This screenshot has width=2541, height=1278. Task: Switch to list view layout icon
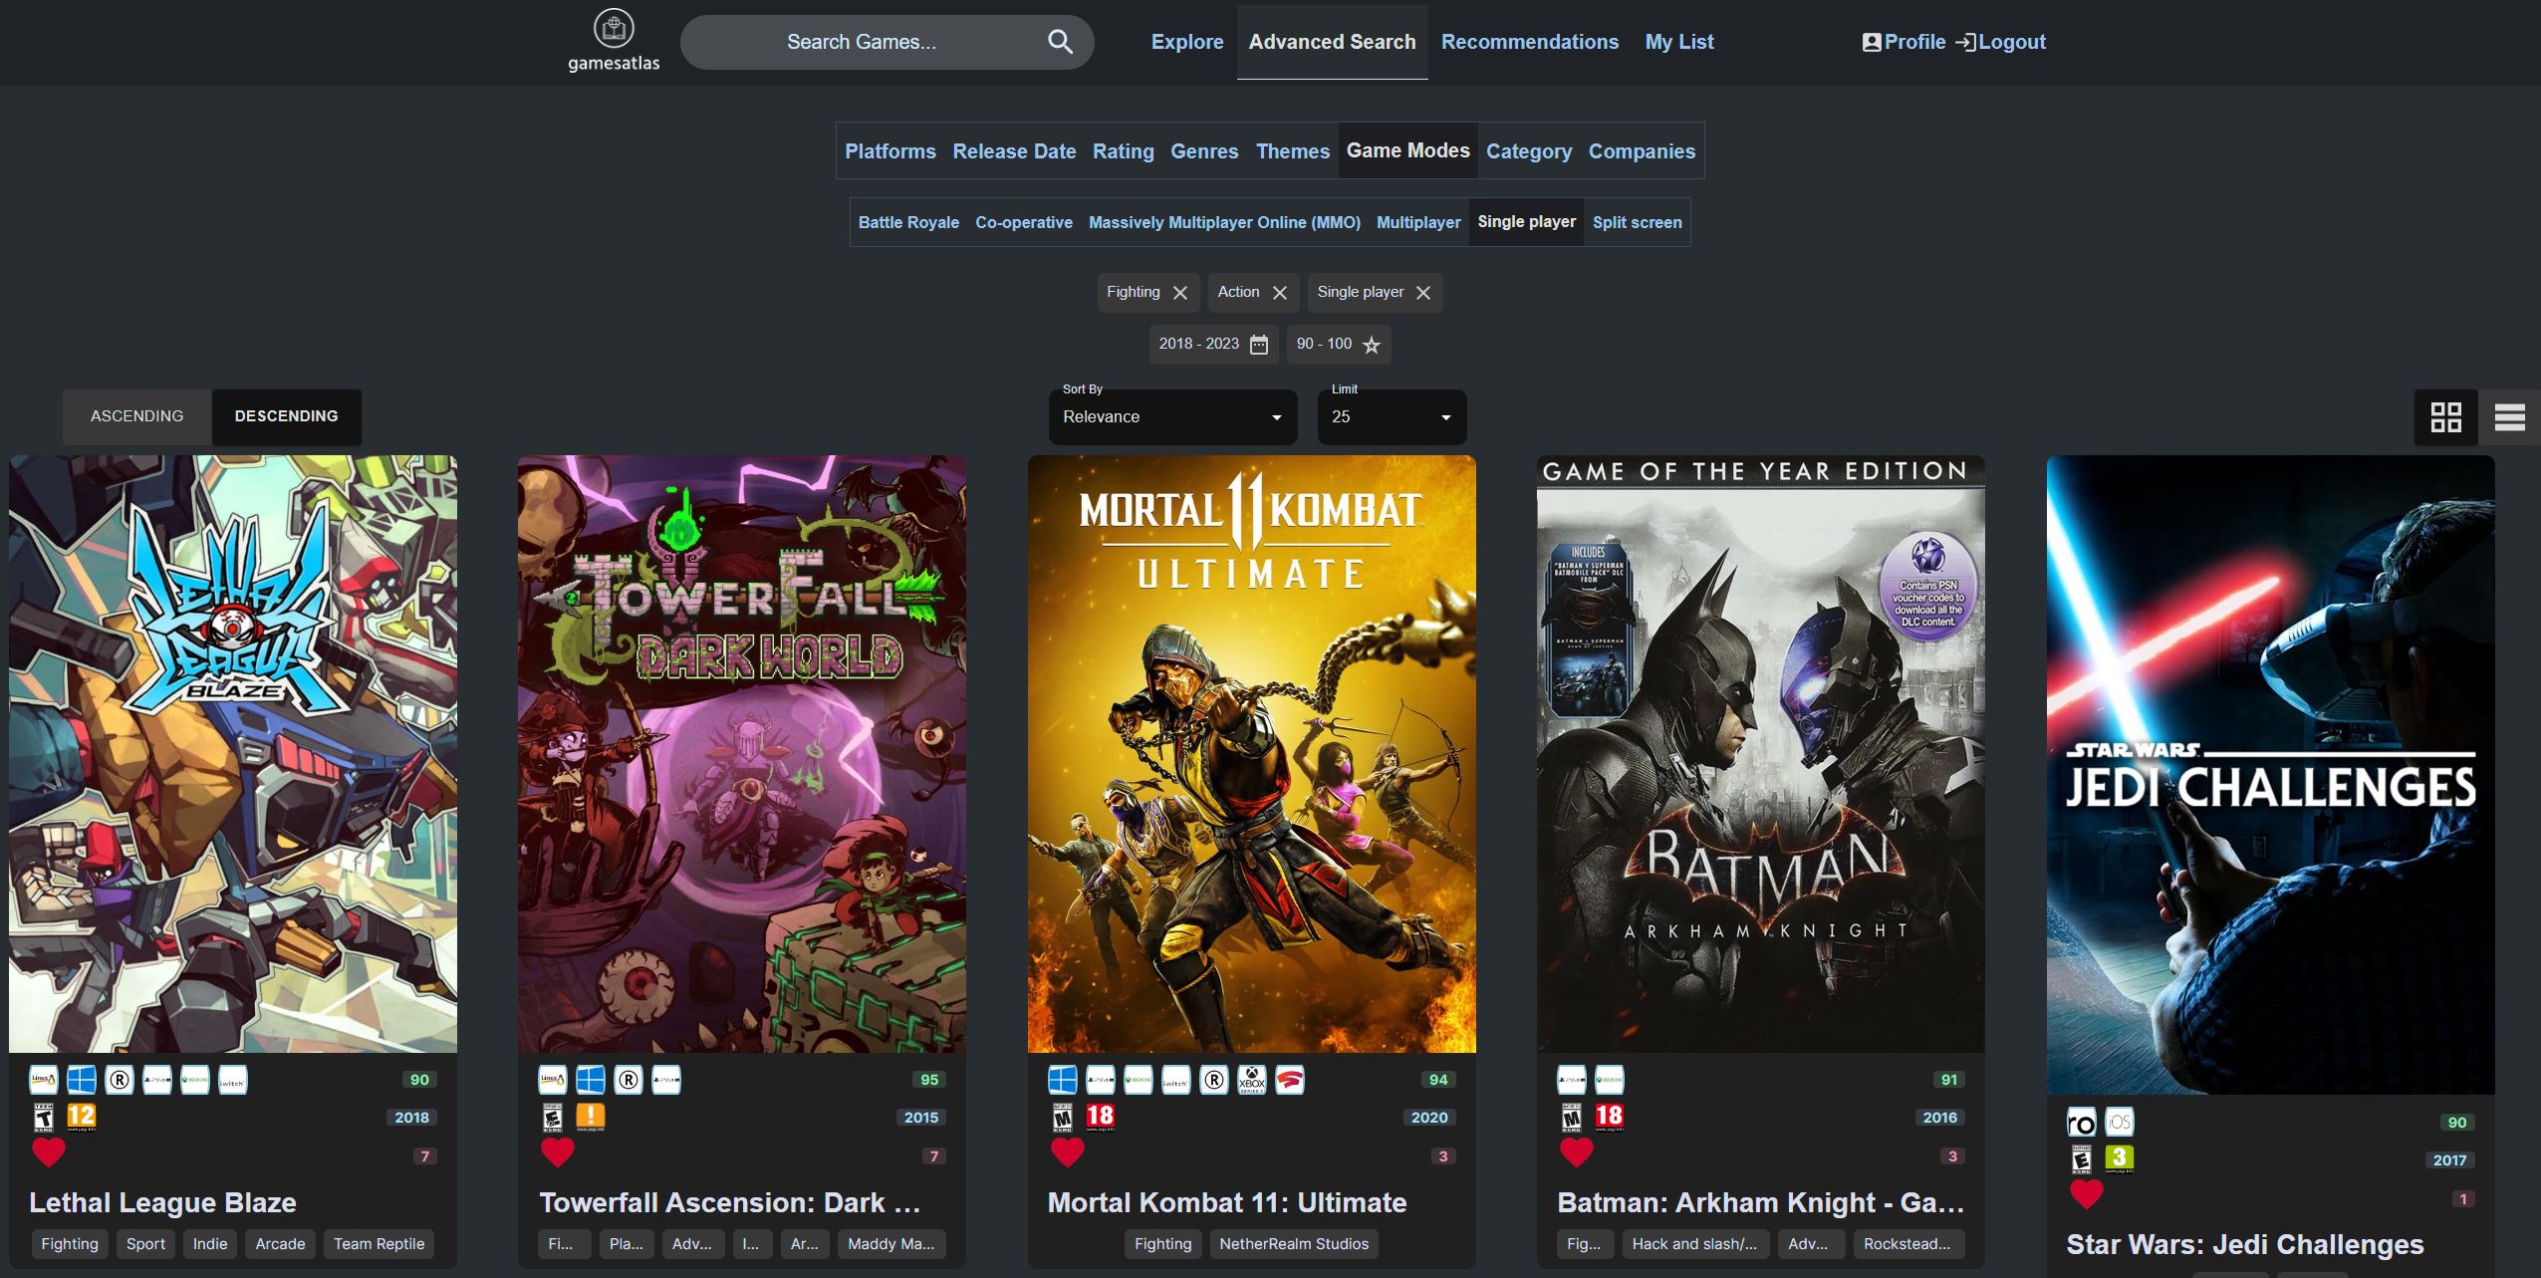[2509, 416]
